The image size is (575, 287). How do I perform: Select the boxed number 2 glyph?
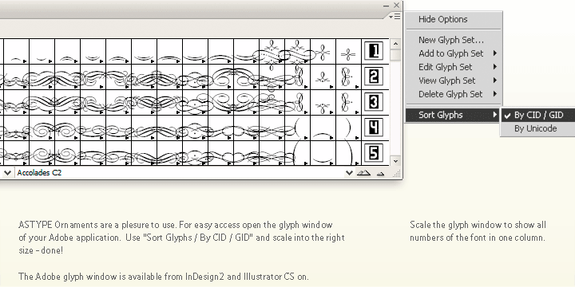tap(374, 77)
